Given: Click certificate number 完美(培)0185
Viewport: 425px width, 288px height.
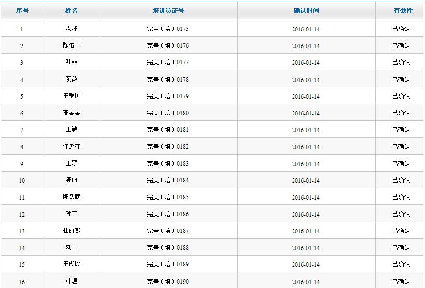Looking at the screenshot, I should tap(167, 197).
